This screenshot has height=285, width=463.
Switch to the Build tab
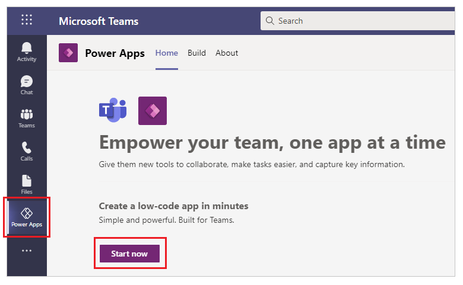click(x=196, y=53)
